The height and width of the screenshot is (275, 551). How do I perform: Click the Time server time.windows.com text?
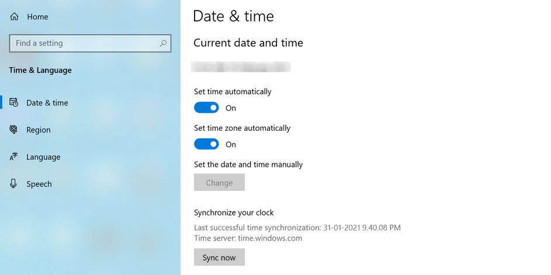(x=248, y=238)
